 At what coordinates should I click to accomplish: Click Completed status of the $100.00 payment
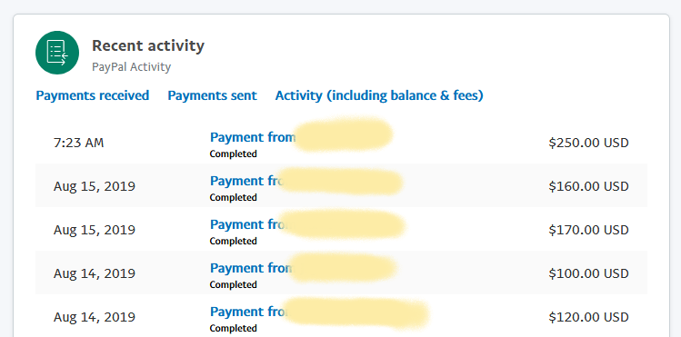(x=234, y=284)
